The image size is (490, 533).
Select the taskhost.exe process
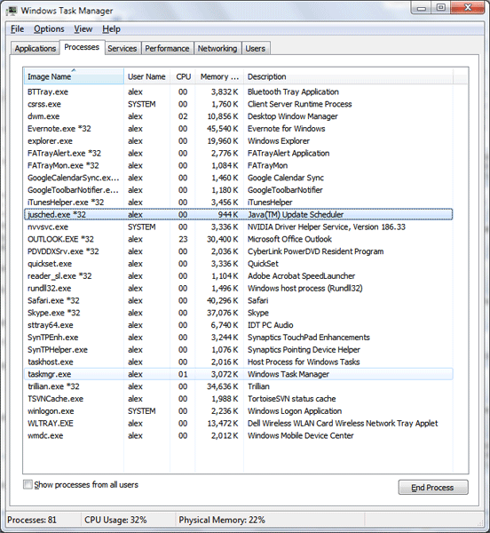pyautogui.click(x=239, y=362)
